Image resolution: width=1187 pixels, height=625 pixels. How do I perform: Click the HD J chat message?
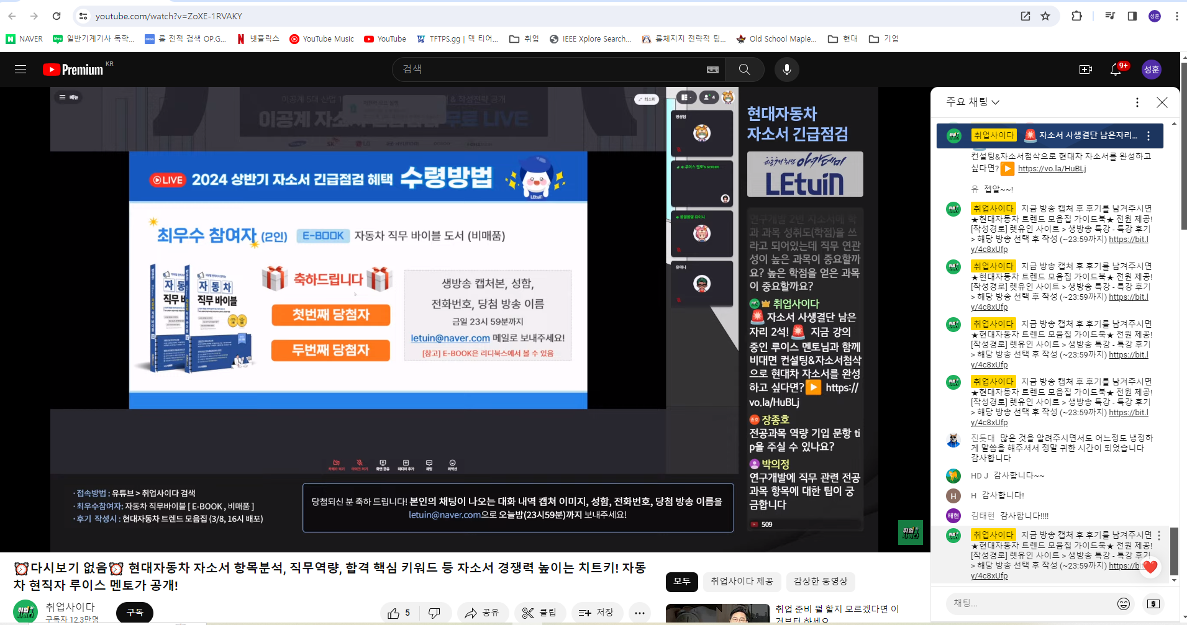[x=1019, y=475]
